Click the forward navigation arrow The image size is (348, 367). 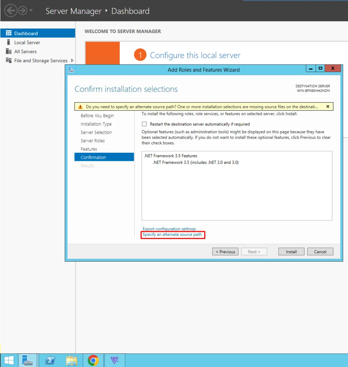click(x=23, y=10)
